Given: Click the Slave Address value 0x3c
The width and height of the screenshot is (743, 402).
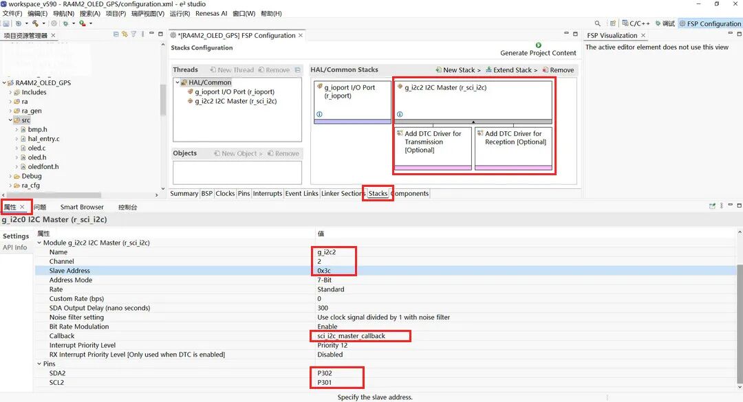Looking at the screenshot, I should 324,271.
